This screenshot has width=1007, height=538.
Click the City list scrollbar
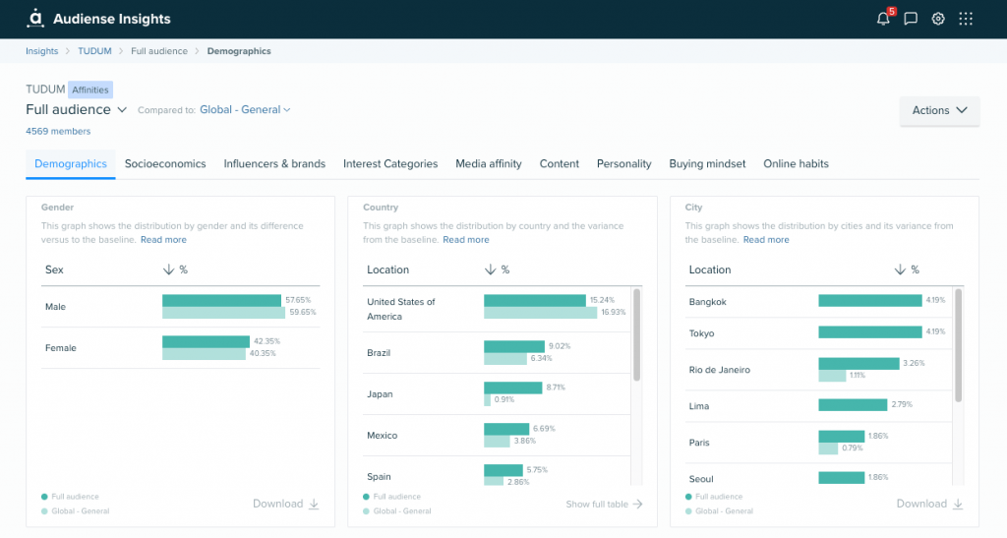[x=958, y=345]
